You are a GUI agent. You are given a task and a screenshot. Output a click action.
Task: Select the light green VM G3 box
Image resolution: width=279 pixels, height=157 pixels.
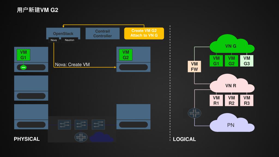247,61
